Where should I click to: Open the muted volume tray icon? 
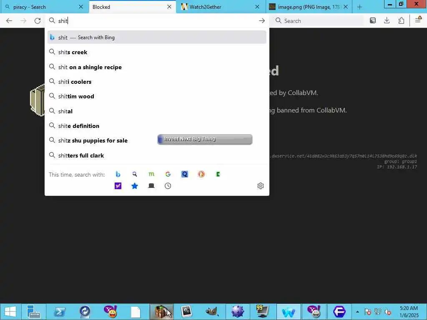tap(388, 312)
